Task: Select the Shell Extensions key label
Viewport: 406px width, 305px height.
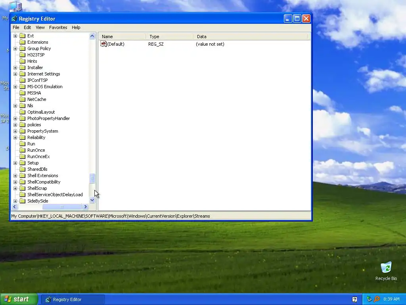Action: [x=43, y=176]
